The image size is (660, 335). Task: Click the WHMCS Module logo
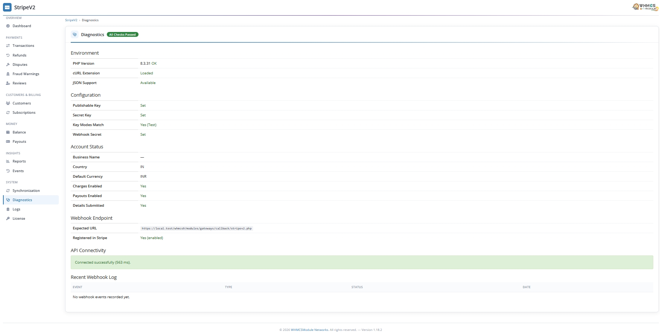645,7
